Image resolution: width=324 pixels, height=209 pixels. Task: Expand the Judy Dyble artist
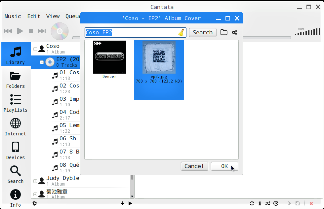pos(35,181)
